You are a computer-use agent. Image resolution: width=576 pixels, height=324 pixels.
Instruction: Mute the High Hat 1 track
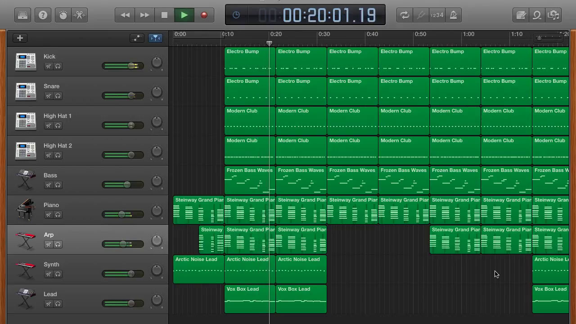click(48, 126)
